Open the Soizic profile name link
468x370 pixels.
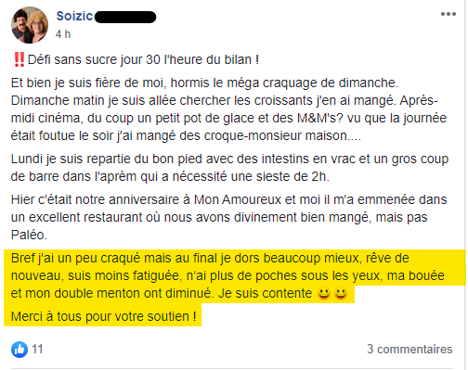click(74, 16)
